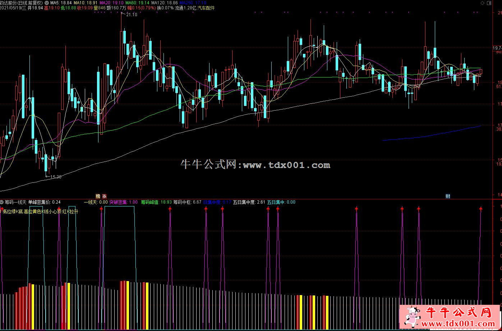Click the 换0.07% turnover value
This screenshot has height=331, width=502.
(x=165, y=8)
